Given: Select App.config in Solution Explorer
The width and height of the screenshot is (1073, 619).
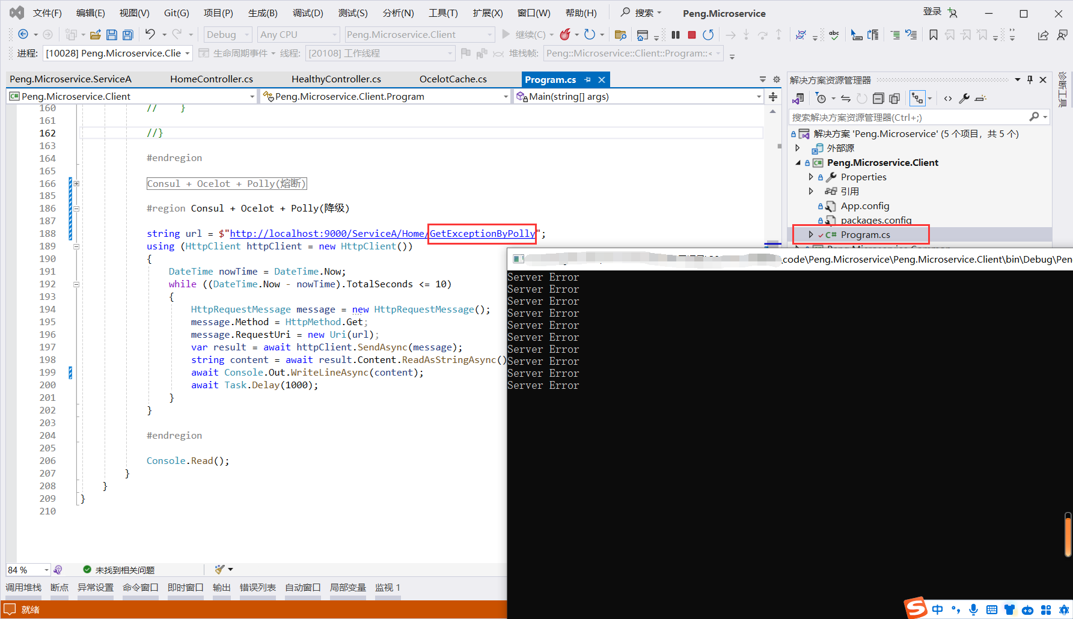Looking at the screenshot, I should pyautogui.click(x=864, y=206).
